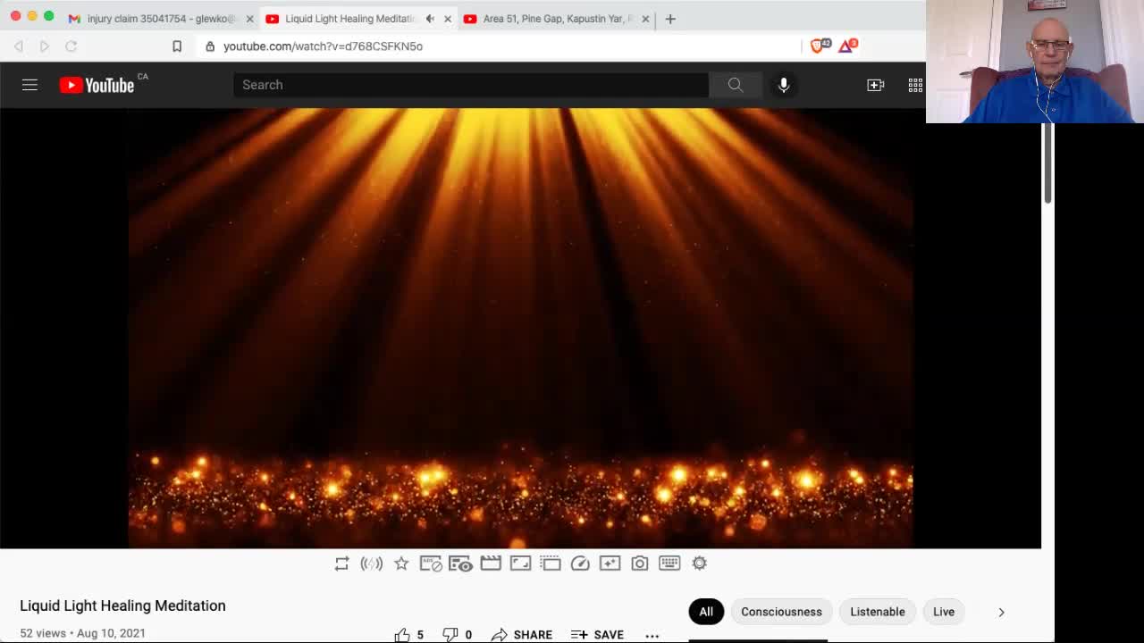1144x643 pixels.
Task: Open the keyboard shortcuts icon
Action: coord(669,564)
